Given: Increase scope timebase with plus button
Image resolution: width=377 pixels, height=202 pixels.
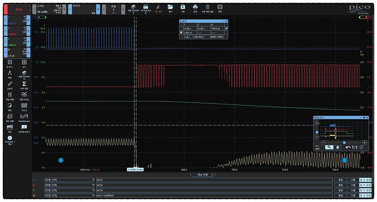Looking at the screenshot, I should tap(64, 9).
